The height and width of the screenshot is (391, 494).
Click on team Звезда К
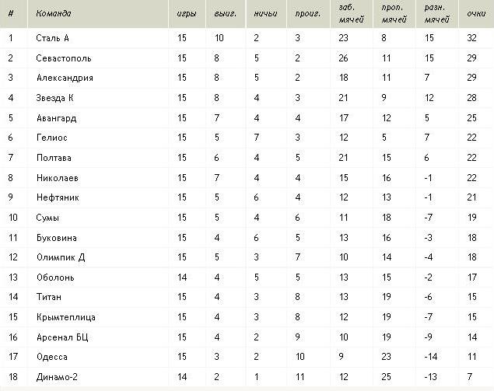54,98
